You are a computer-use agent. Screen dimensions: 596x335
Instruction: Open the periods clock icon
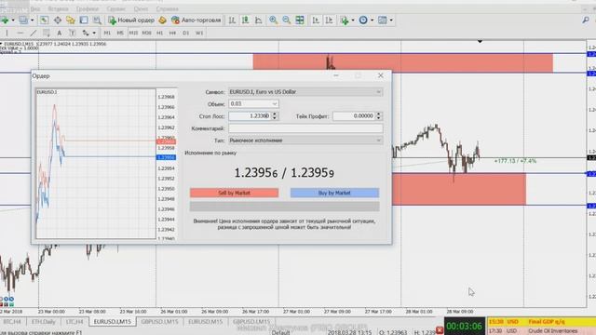click(x=363, y=20)
